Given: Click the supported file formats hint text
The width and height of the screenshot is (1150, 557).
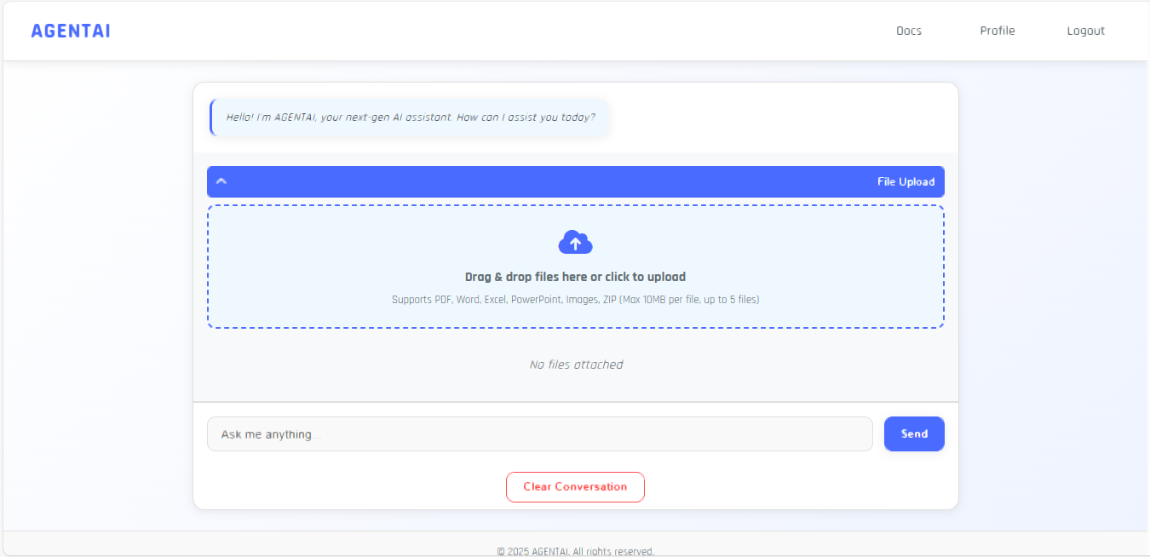Looking at the screenshot, I should pos(575,299).
